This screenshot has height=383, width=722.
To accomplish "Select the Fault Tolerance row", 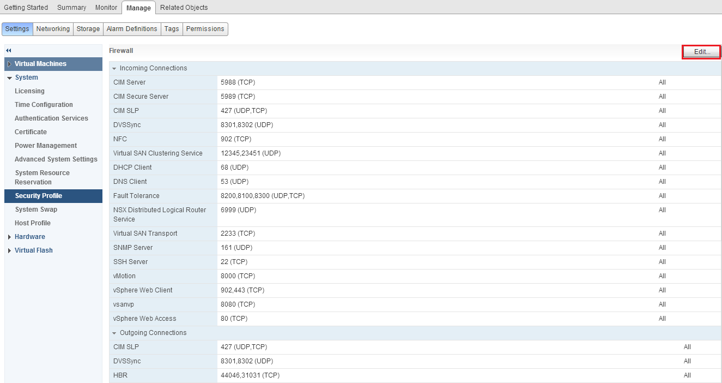I will point(415,196).
